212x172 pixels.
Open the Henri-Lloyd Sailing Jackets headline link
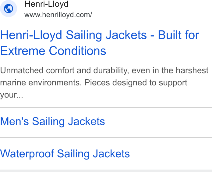(x=100, y=43)
